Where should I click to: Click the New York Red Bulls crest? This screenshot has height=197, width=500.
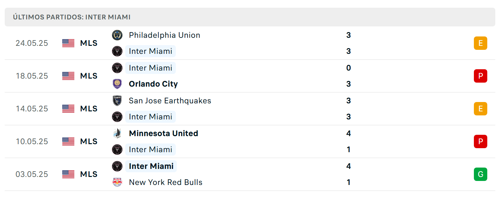click(x=117, y=182)
